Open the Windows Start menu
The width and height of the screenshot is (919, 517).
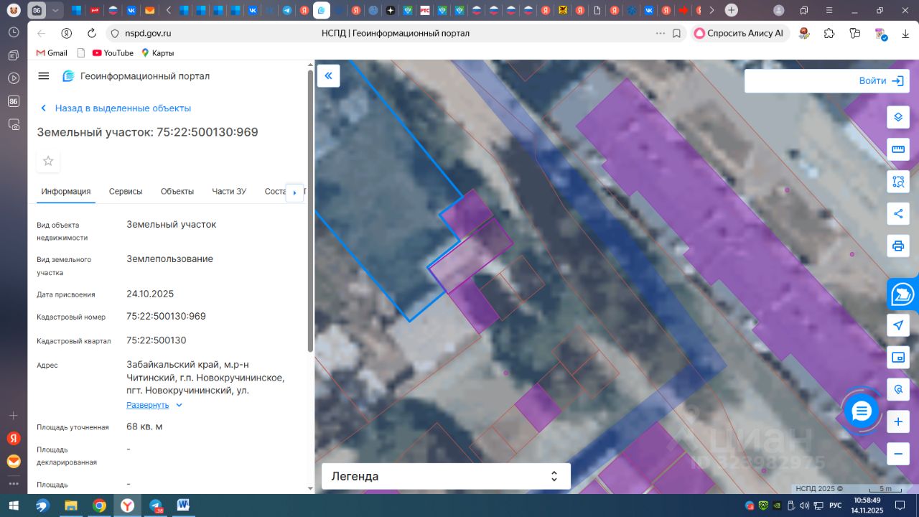tap(13, 506)
